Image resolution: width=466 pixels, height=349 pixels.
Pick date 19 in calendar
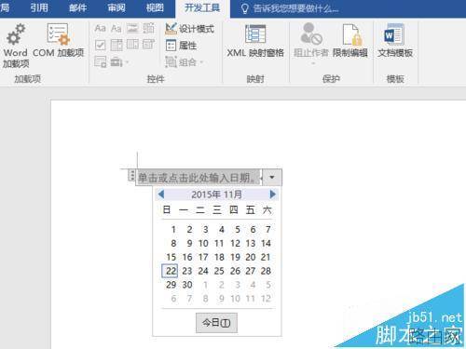pos(235,257)
